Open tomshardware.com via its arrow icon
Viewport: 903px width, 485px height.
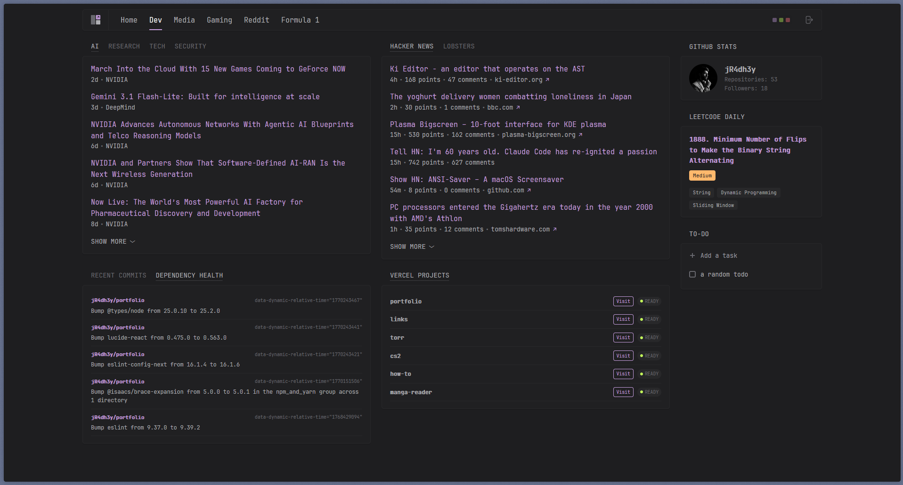point(555,229)
